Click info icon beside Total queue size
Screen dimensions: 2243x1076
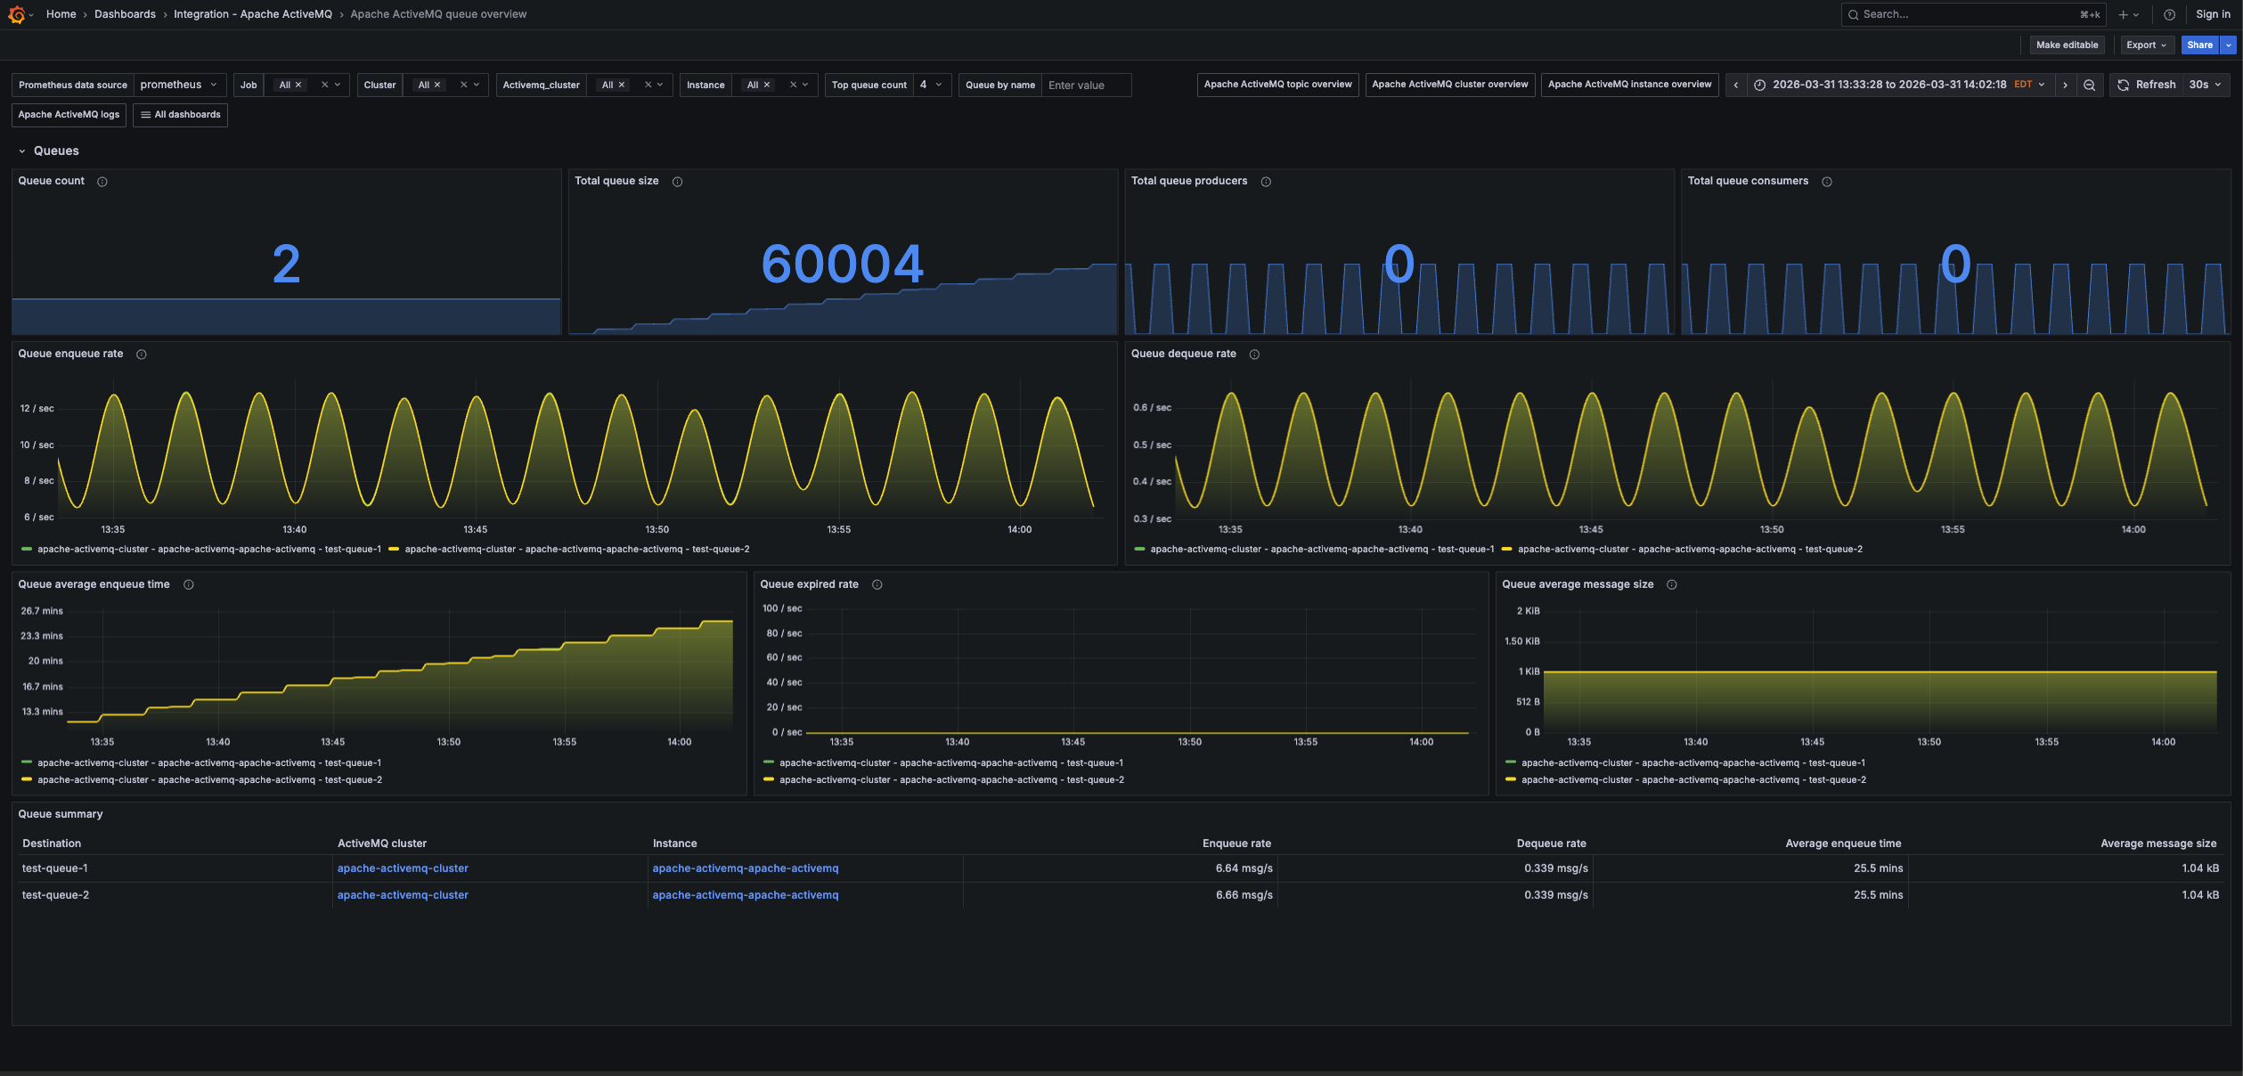pos(677,182)
